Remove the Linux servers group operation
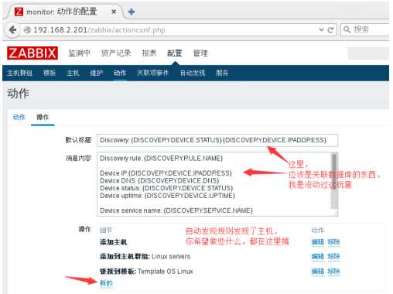Viewport: 393px width, 294px height. [333, 257]
